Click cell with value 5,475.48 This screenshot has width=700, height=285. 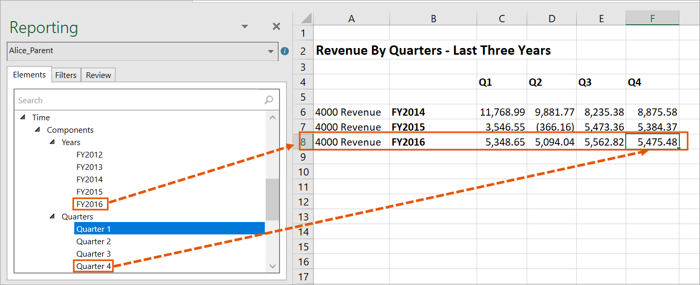pos(653,142)
